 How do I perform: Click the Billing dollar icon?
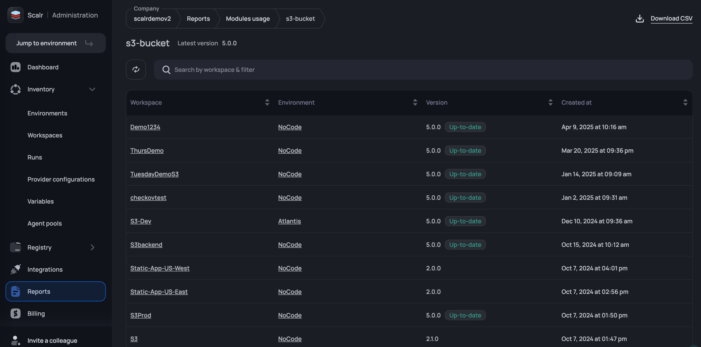[x=16, y=313]
